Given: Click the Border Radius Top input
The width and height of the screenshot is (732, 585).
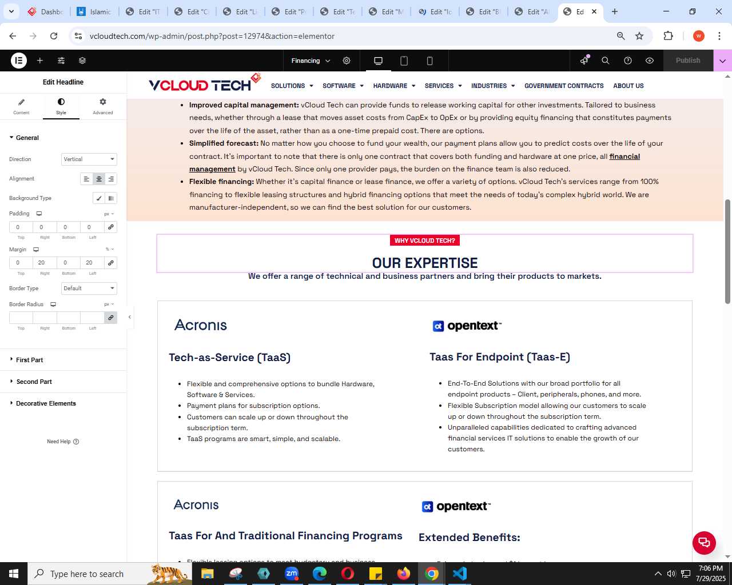Looking at the screenshot, I should (x=21, y=318).
